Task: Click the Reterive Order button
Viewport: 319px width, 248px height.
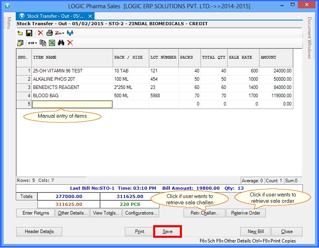Action: [x=246, y=213]
